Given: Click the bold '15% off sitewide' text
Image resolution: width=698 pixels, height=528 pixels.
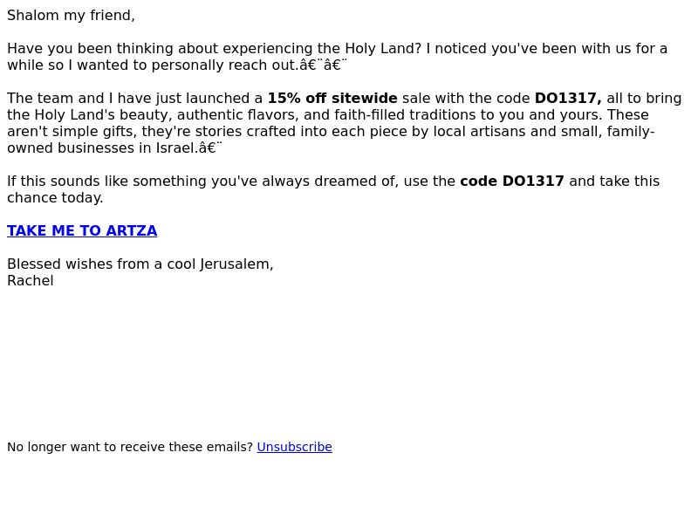Looking at the screenshot, I should (332, 98).
